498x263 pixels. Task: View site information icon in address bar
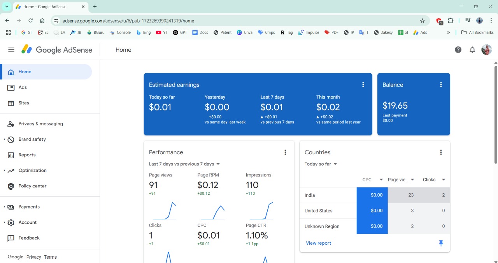pos(56,21)
